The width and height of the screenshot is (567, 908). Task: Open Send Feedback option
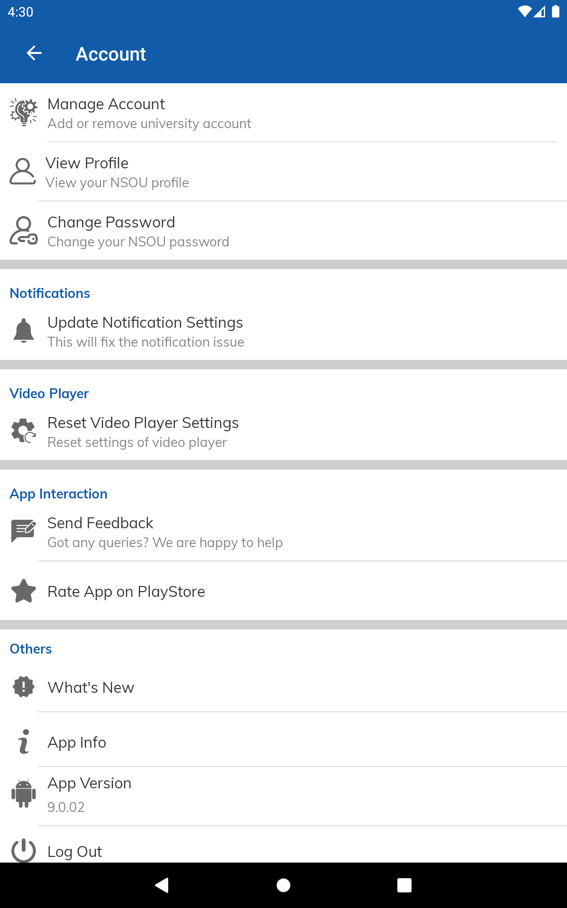click(165, 533)
